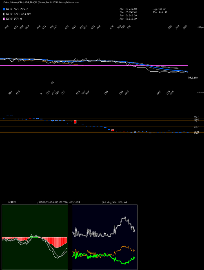Click the 'Pre V: 0 M' volume label
The width and height of the screenshot is (204, 270).
click(160, 12)
